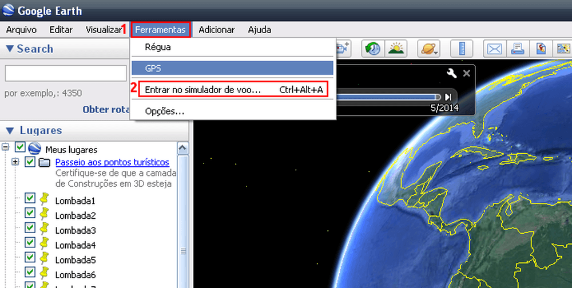572x288 pixels.
Task: Open time slider wrench options
Action: [x=452, y=73]
